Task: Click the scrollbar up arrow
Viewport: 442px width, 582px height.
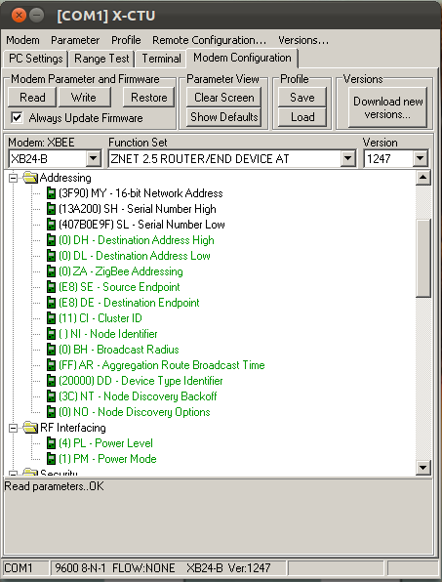Action: 423,178
